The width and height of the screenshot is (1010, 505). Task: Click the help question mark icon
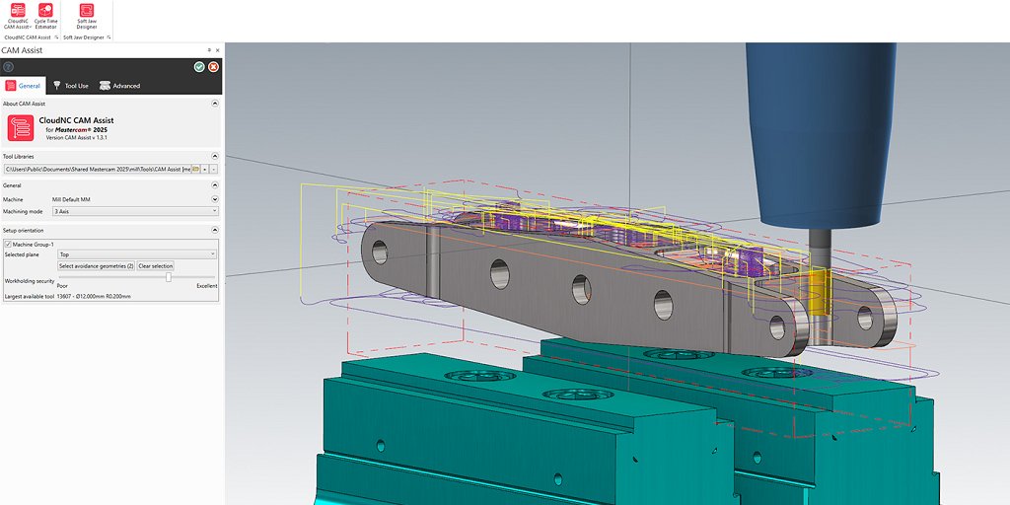pyautogui.click(x=9, y=66)
